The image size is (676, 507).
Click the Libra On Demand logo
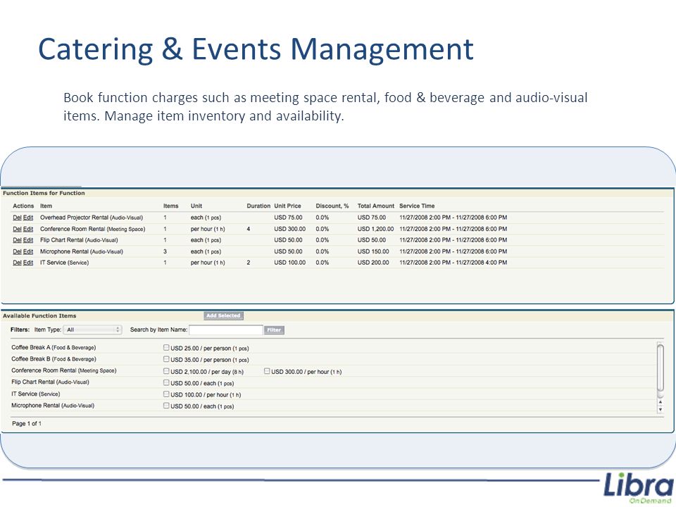click(x=639, y=489)
